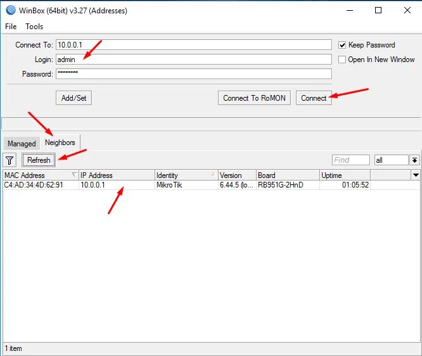Click the Find search box
Screen dimensions: 422x356
pos(351,160)
